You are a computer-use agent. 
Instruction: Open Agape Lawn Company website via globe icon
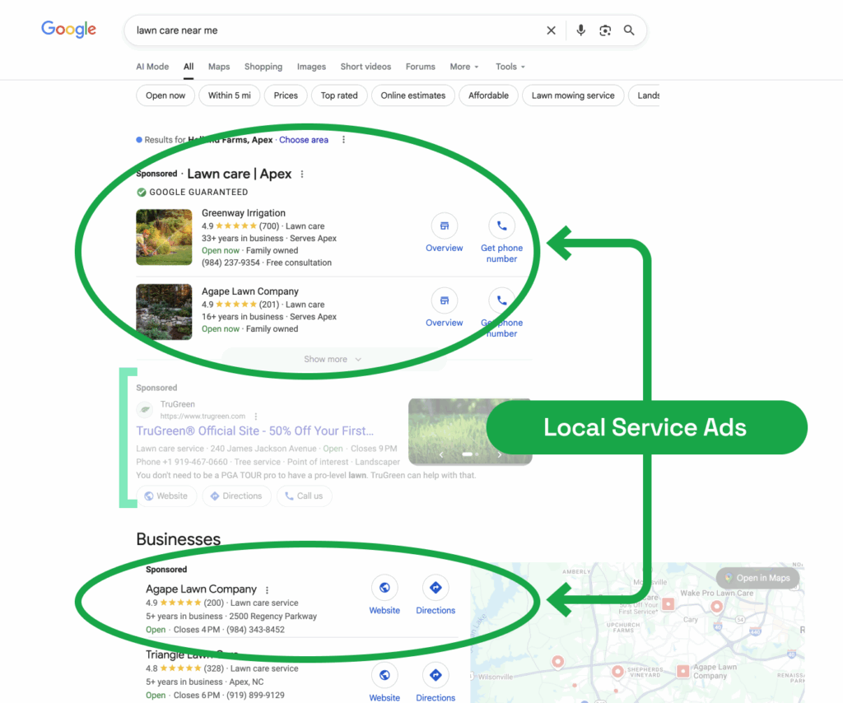coord(384,587)
